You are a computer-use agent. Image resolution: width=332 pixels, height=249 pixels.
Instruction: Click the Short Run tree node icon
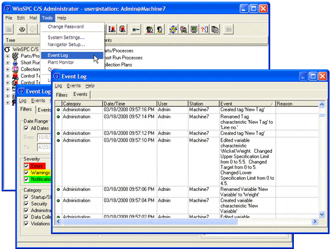(x=16, y=63)
